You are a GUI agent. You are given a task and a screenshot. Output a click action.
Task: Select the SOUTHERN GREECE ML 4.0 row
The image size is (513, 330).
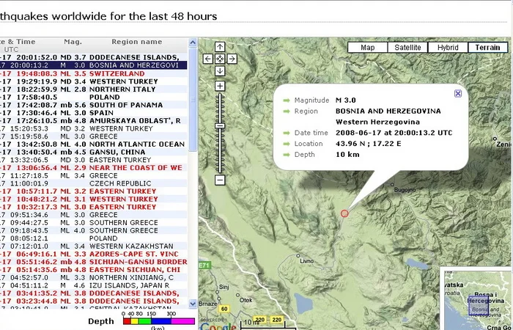[94, 230]
